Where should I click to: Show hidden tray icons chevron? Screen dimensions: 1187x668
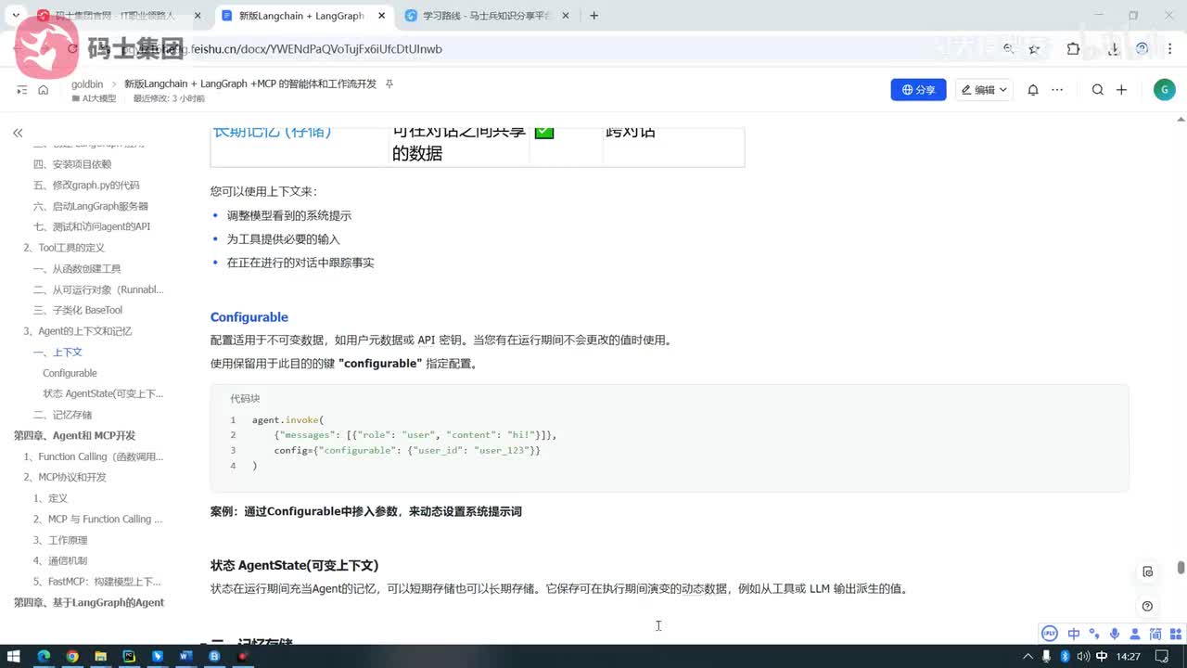click(x=1029, y=657)
